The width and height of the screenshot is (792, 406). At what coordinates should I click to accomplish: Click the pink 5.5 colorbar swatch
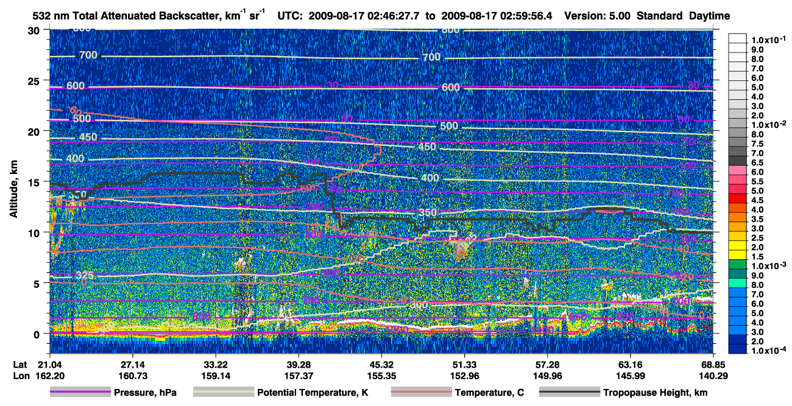click(739, 181)
